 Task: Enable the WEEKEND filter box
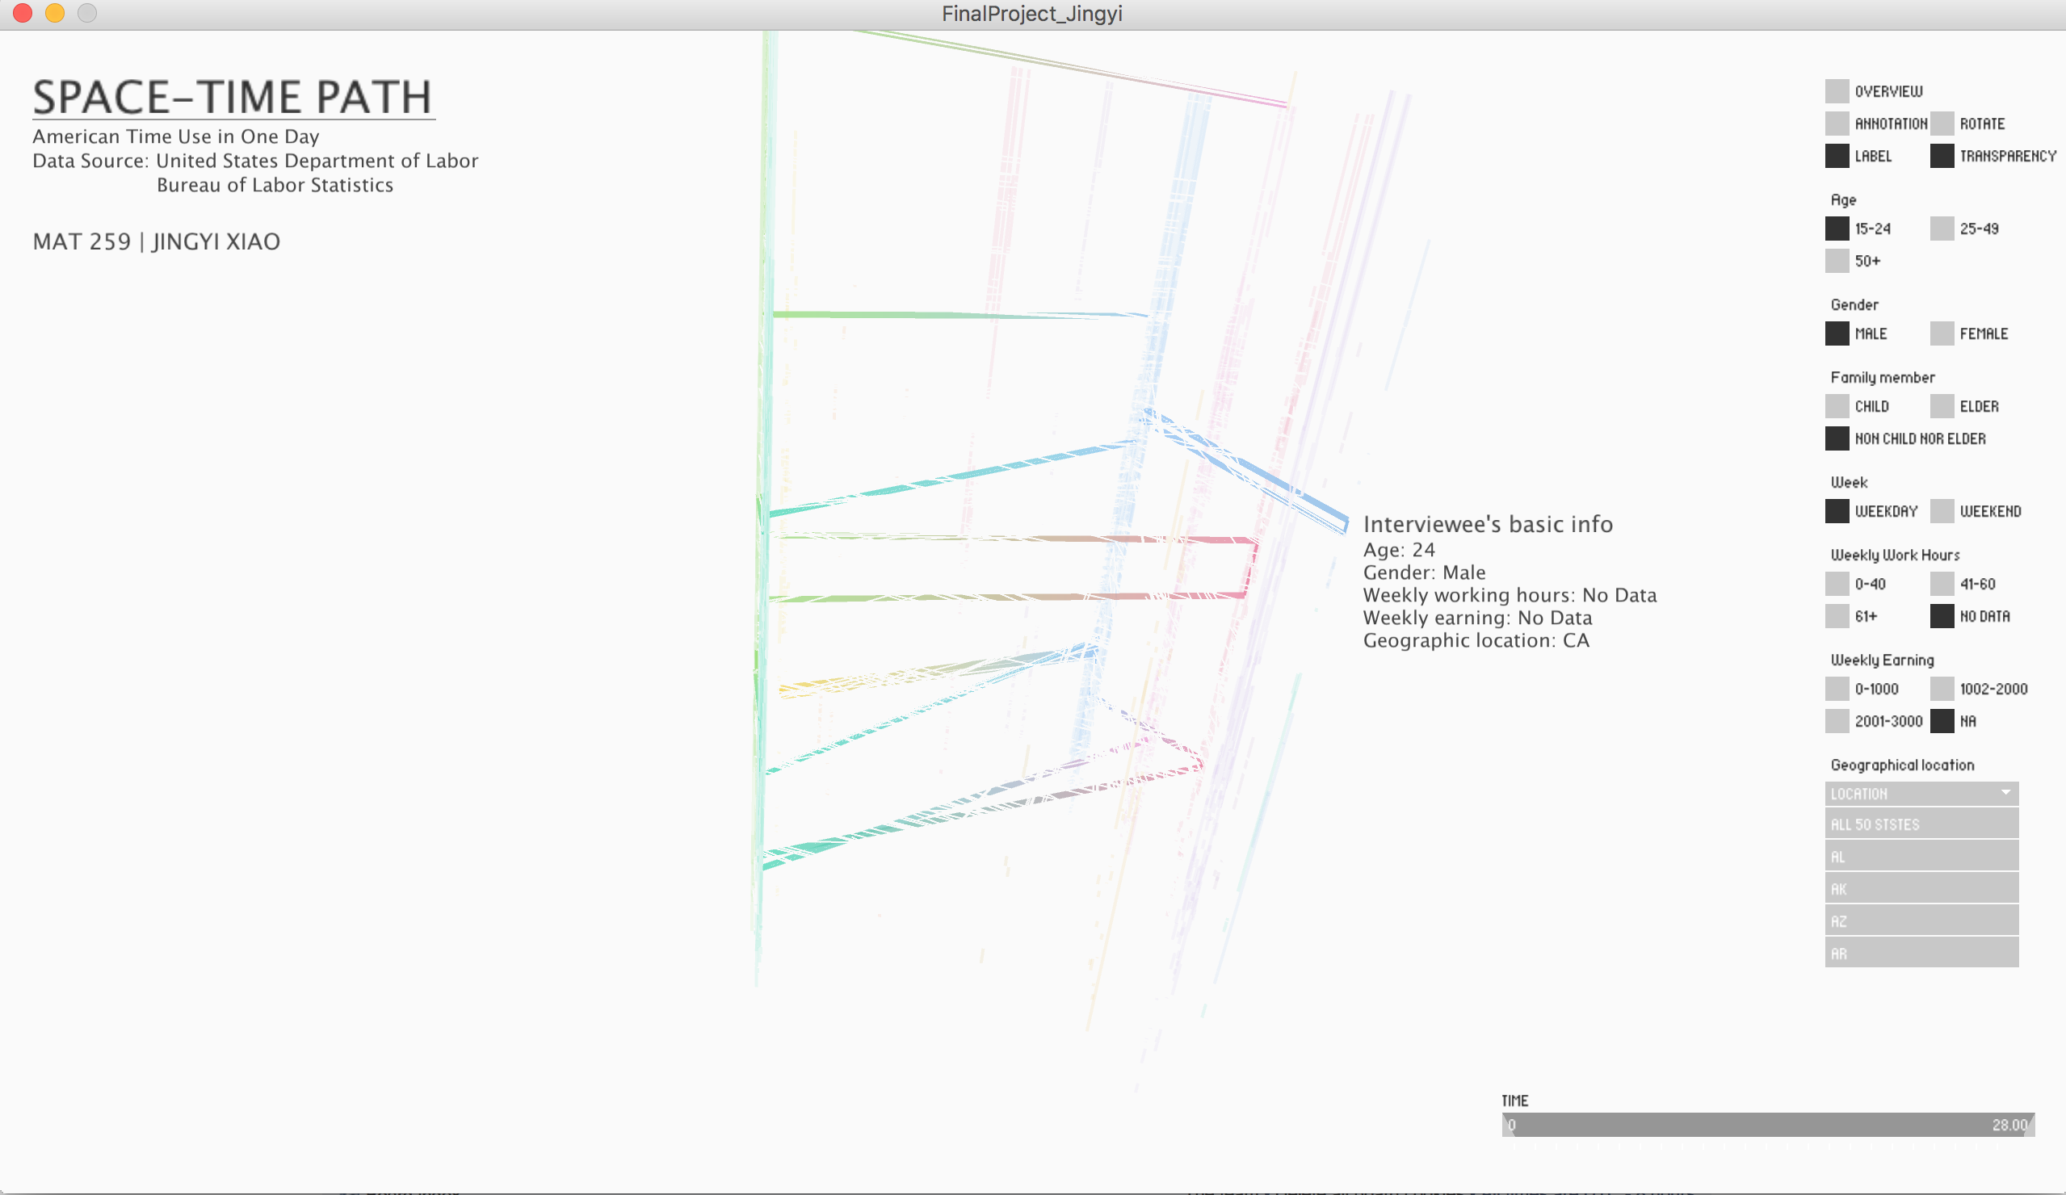pos(1942,510)
